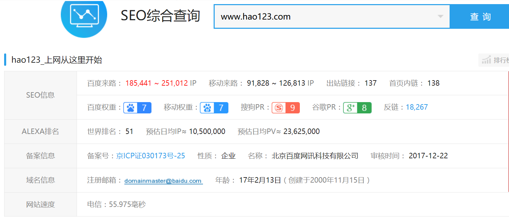The width and height of the screenshot is (509, 221).
Task: Click the SEO综合查询 page heading
Action: (x=160, y=16)
